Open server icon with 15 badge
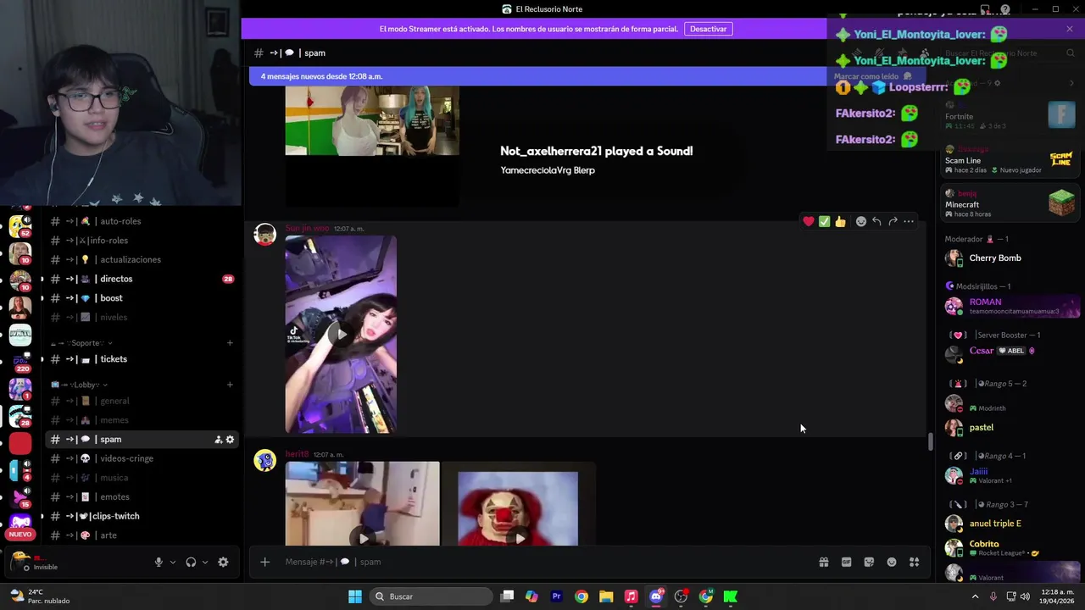The image size is (1085, 610). click(x=20, y=496)
